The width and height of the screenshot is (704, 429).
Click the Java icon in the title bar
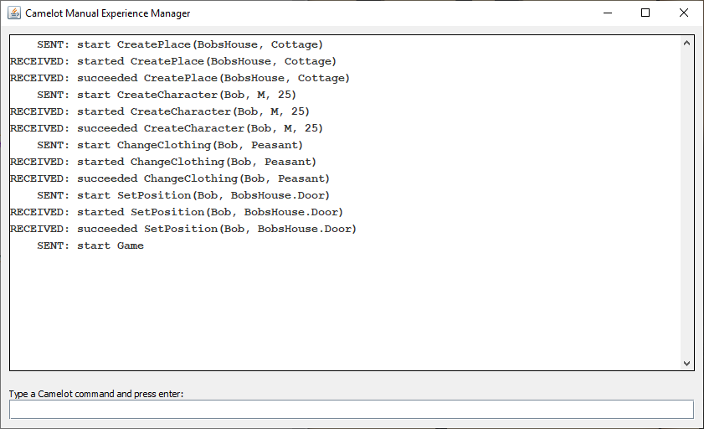14,13
